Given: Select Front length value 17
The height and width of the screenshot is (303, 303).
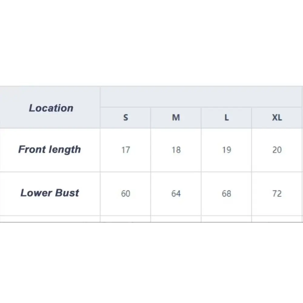Looking at the screenshot, I should pos(125,150).
